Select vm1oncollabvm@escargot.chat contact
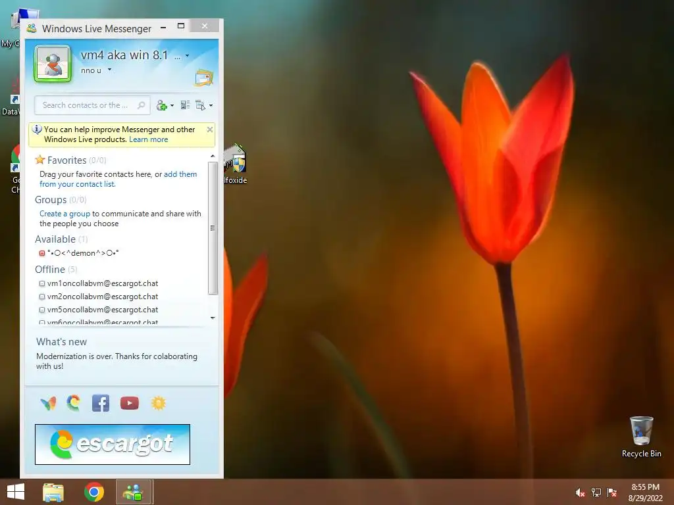 103,283
